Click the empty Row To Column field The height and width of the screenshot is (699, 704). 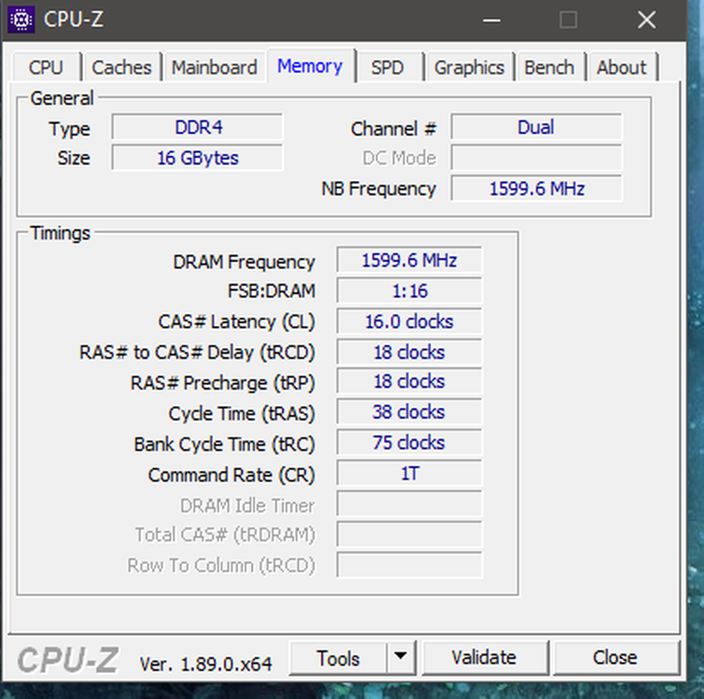click(410, 565)
